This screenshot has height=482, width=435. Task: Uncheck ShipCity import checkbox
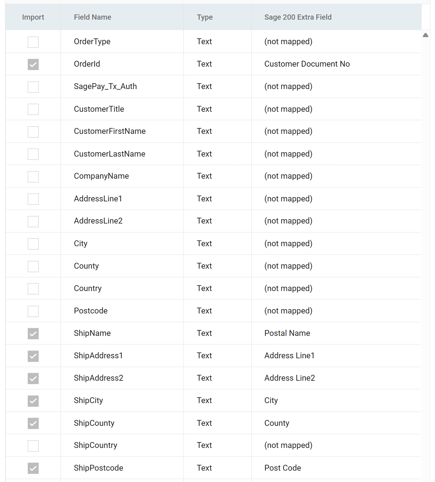click(x=33, y=401)
